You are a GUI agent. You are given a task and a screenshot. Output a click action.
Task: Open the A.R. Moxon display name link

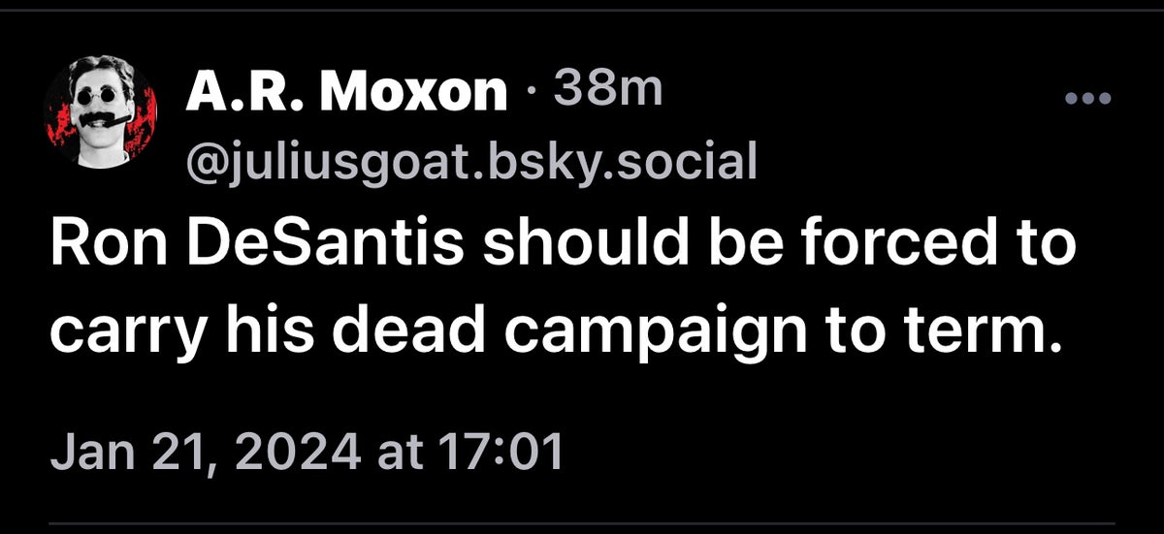click(346, 93)
